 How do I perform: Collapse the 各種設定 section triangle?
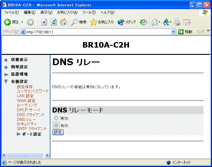(x=6, y=82)
